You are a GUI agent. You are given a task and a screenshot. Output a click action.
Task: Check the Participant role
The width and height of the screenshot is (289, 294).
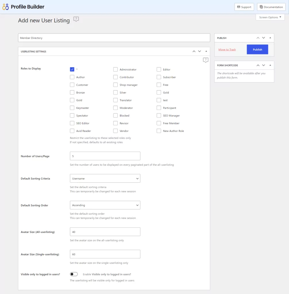point(159,108)
